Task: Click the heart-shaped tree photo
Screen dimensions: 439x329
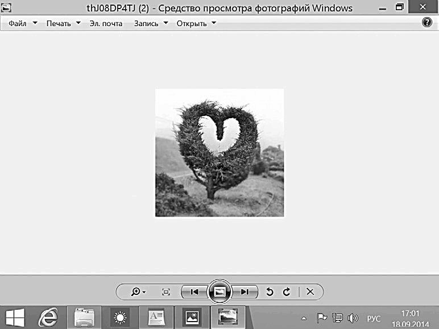Action: click(x=219, y=152)
